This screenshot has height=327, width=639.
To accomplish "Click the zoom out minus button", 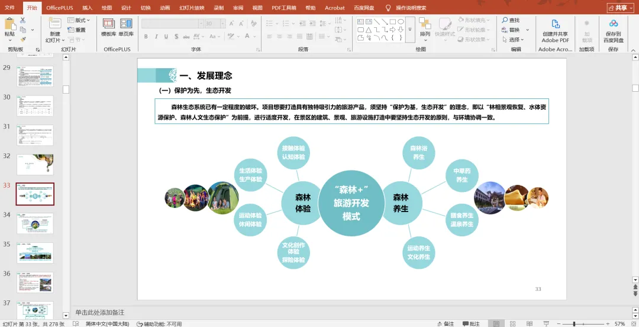I will click(559, 323).
